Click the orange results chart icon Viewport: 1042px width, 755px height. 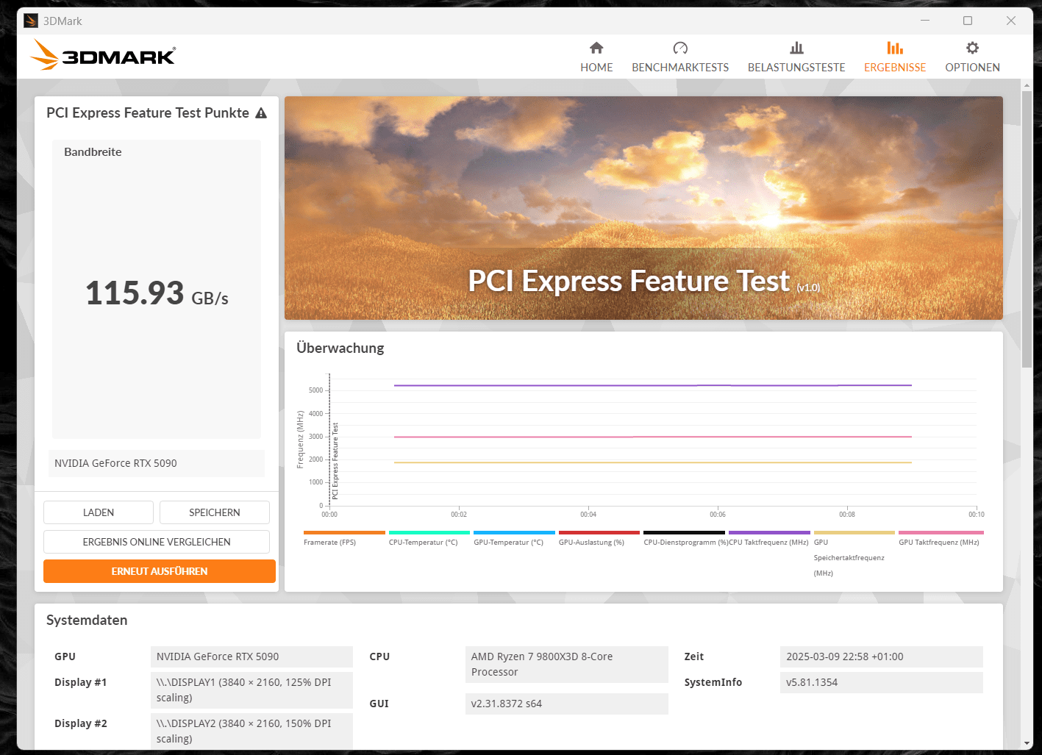[x=895, y=48]
